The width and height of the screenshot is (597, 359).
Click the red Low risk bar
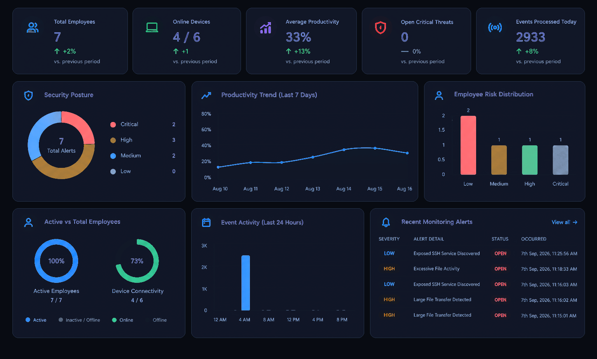coord(468,145)
